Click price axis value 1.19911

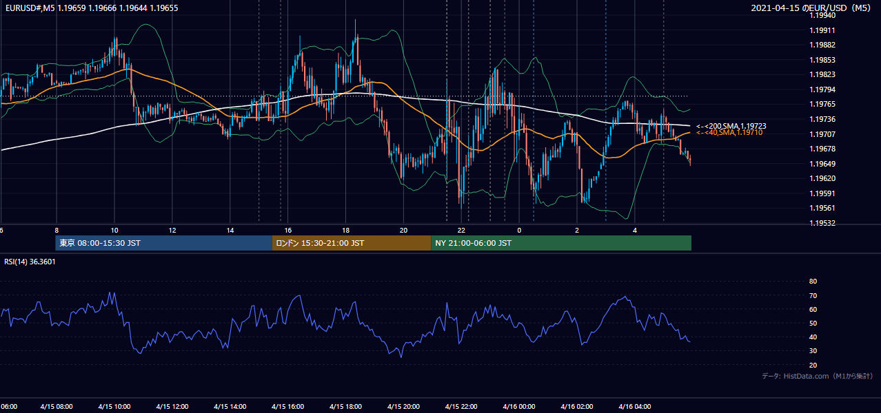coord(822,30)
